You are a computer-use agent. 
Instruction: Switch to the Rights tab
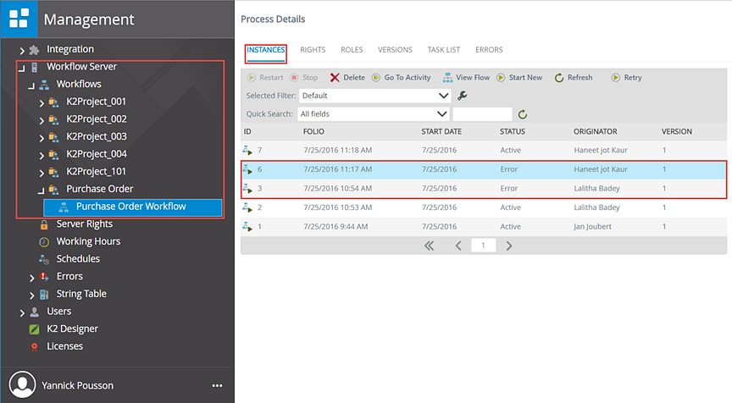click(313, 50)
